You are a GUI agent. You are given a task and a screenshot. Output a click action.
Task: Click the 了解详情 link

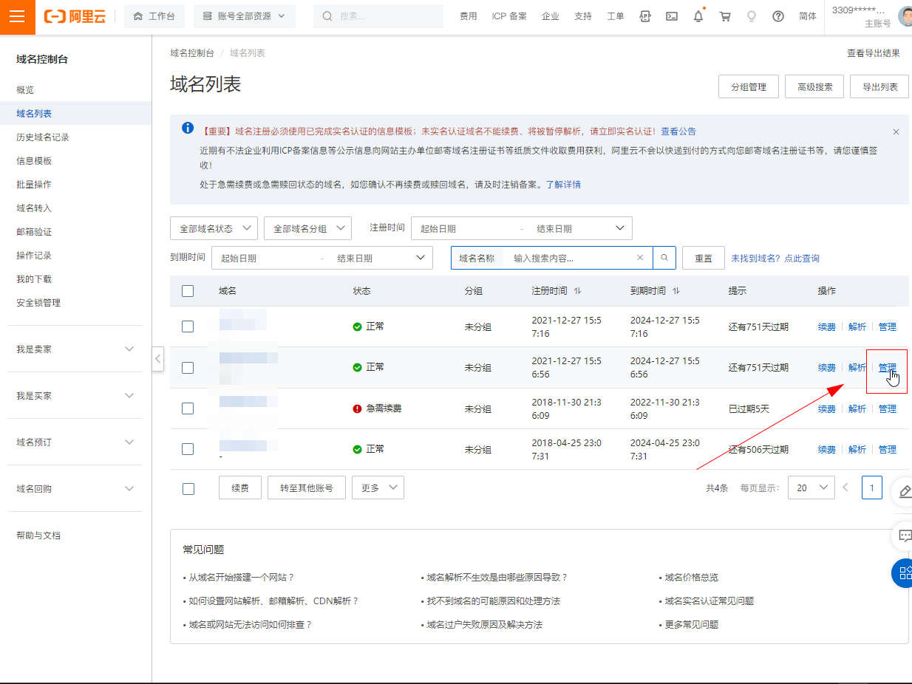point(563,184)
